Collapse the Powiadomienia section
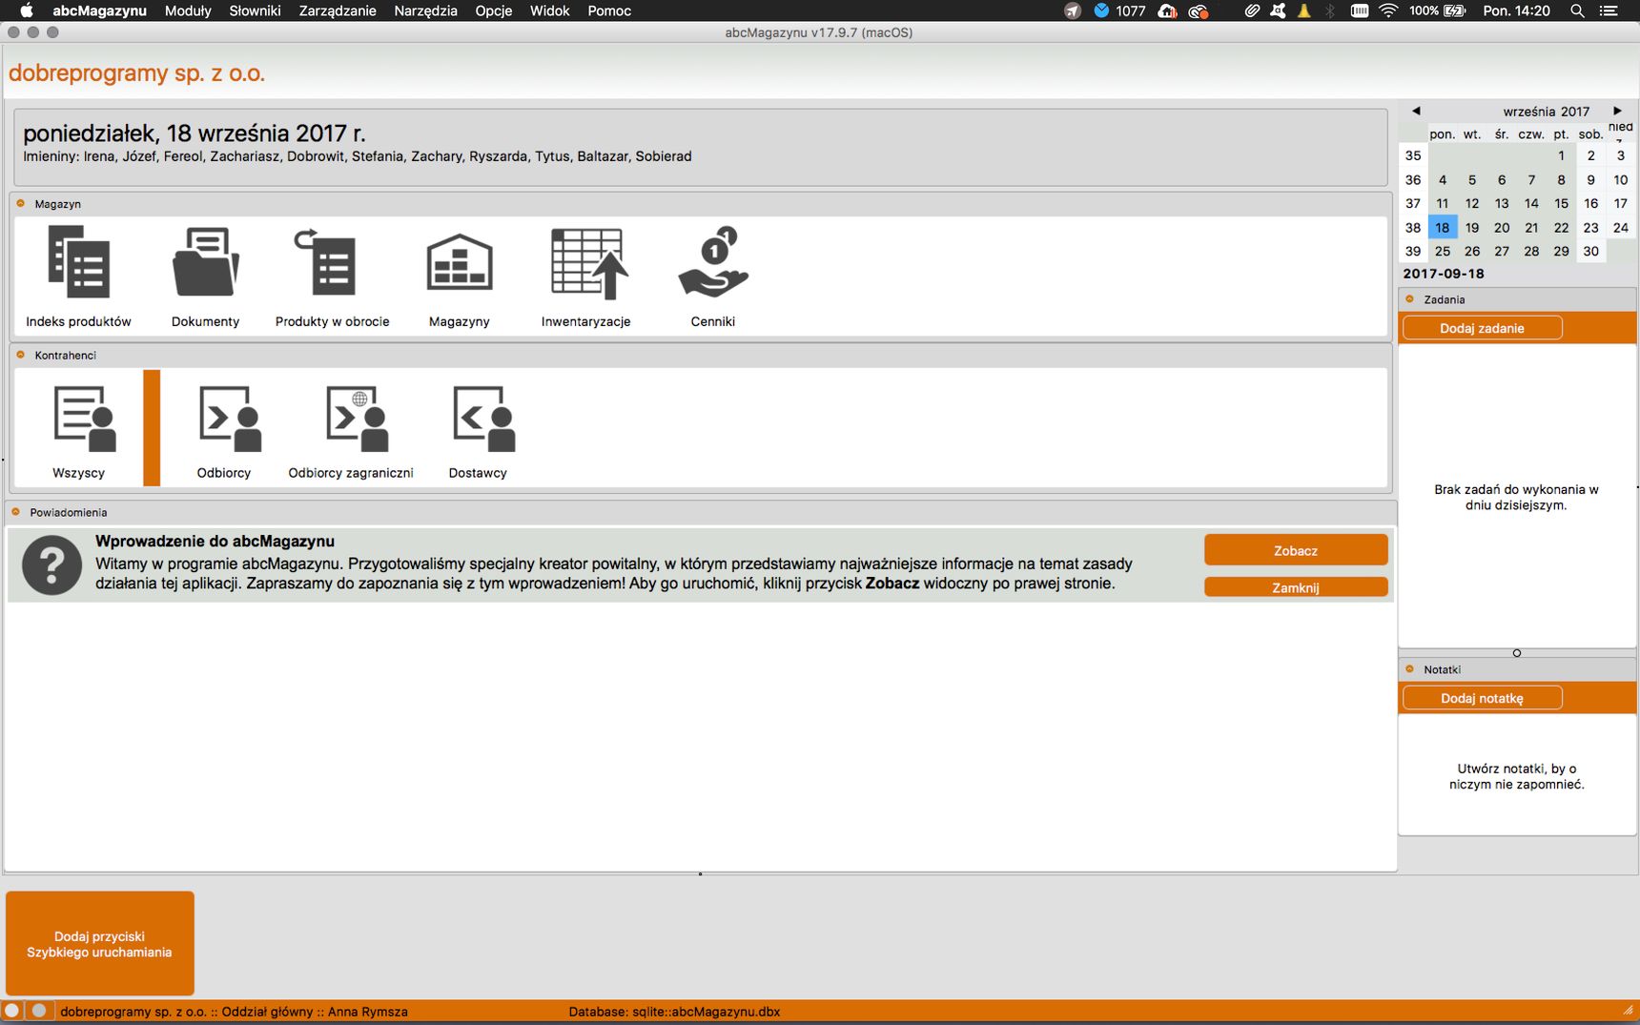 tap(16, 512)
